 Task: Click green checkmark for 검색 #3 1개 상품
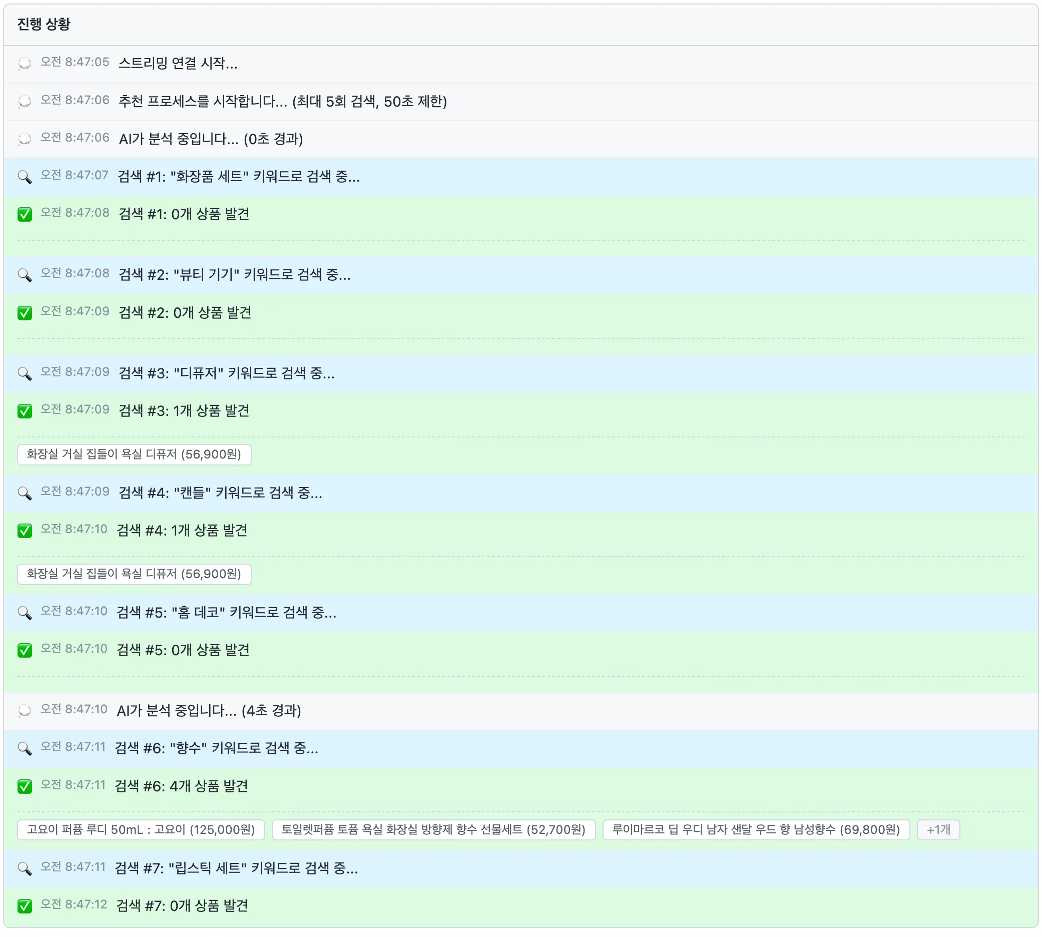(x=24, y=411)
